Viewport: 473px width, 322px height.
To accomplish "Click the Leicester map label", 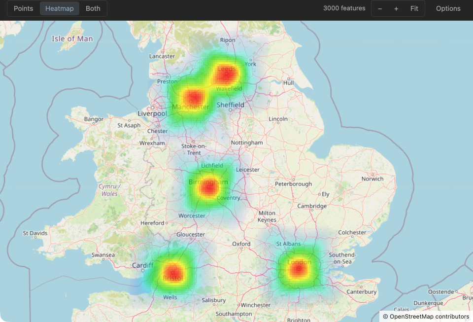I will (x=248, y=170).
